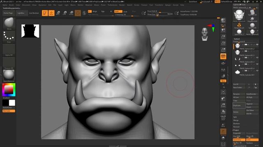Toggle PolyF line fill display
Screen dimensions: 263x147
(x=223, y=118)
